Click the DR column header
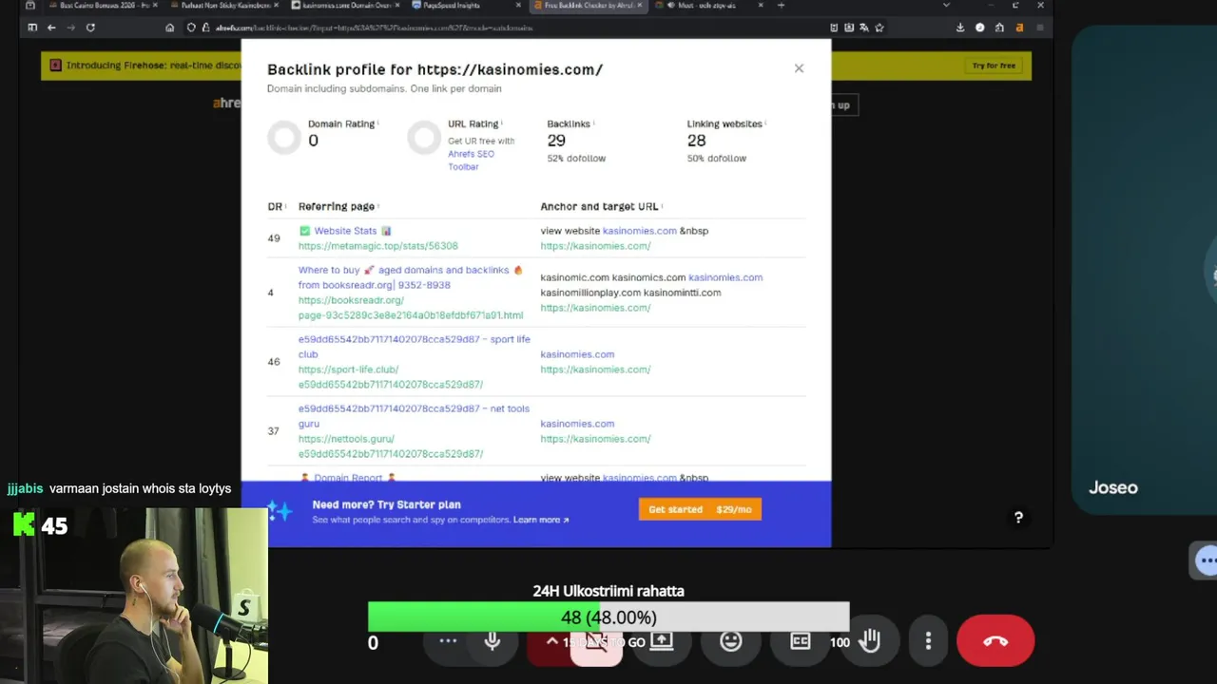 pos(275,206)
